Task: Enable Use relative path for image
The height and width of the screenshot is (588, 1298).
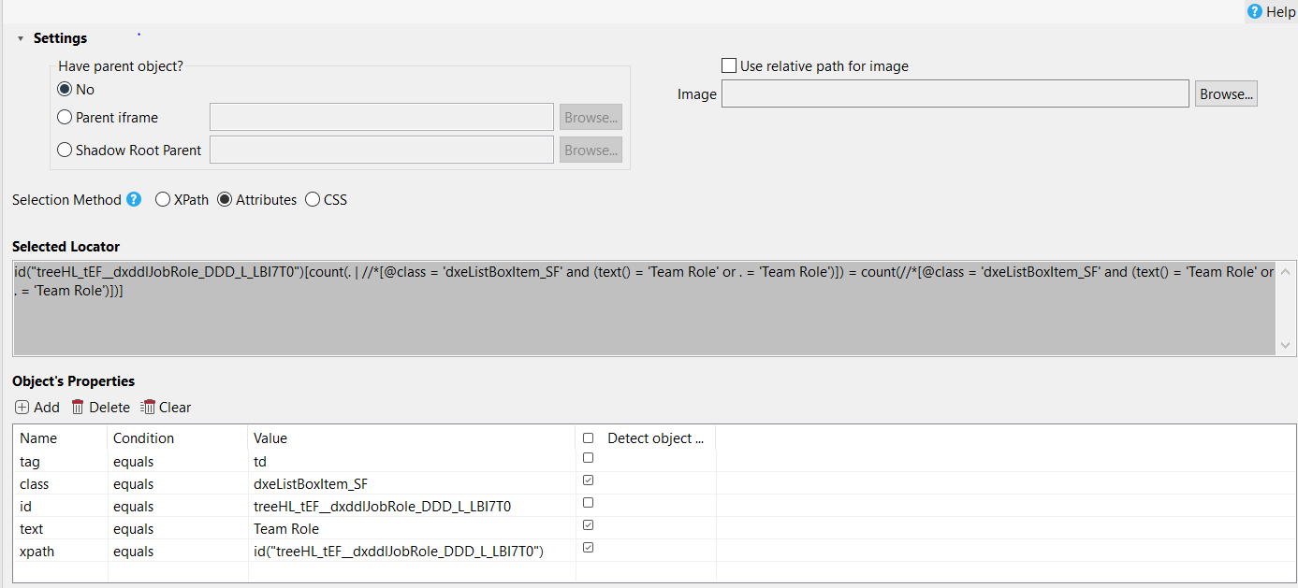Action: point(729,66)
